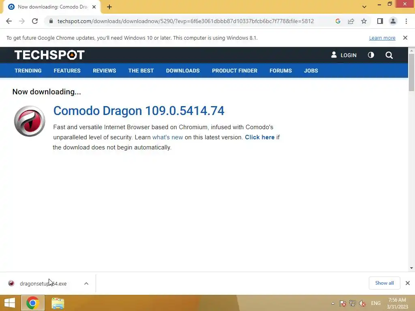415x311 pixels.
Task: Click Chrome icon in taskbar
Action: pos(33,303)
